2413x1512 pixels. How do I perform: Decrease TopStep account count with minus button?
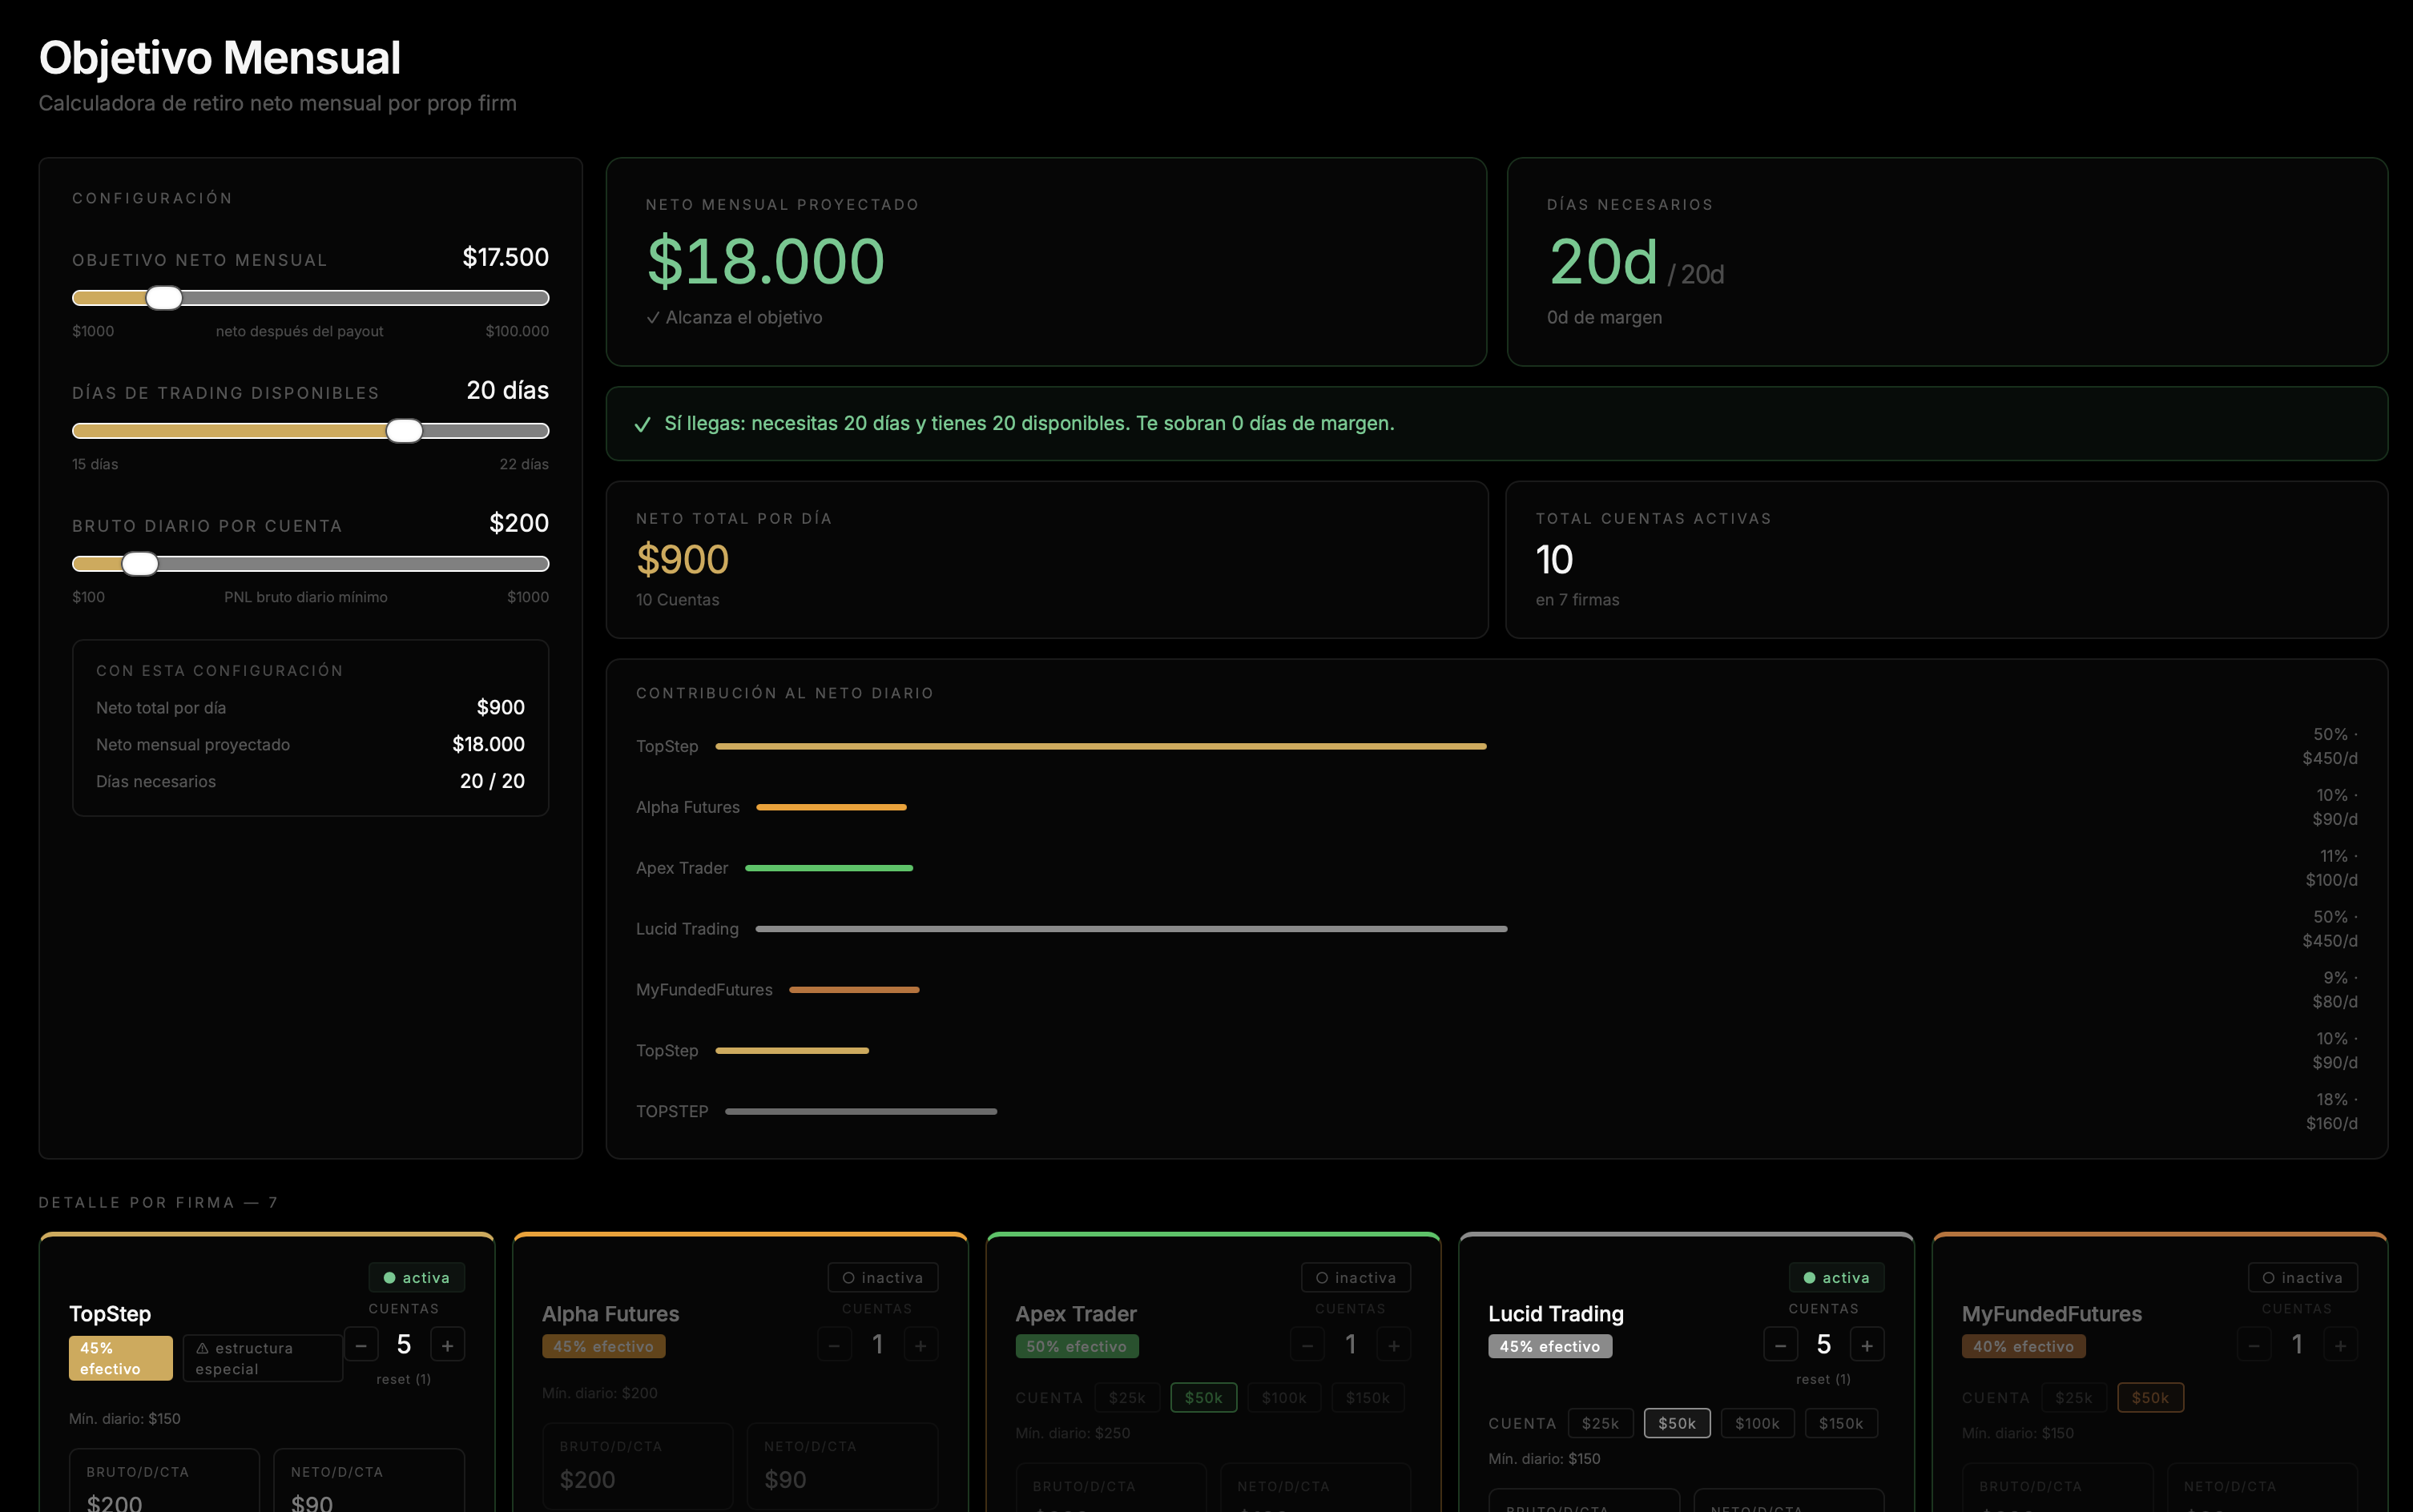coord(361,1344)
